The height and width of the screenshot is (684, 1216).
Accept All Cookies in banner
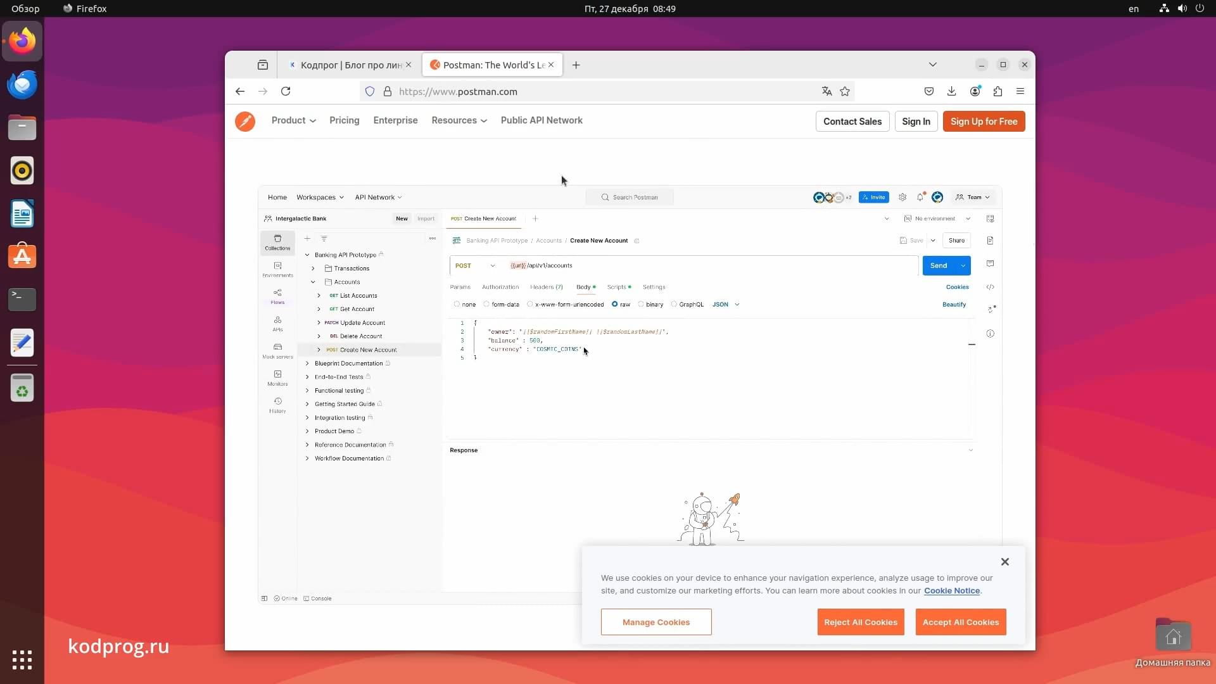(x=960, y=622)
